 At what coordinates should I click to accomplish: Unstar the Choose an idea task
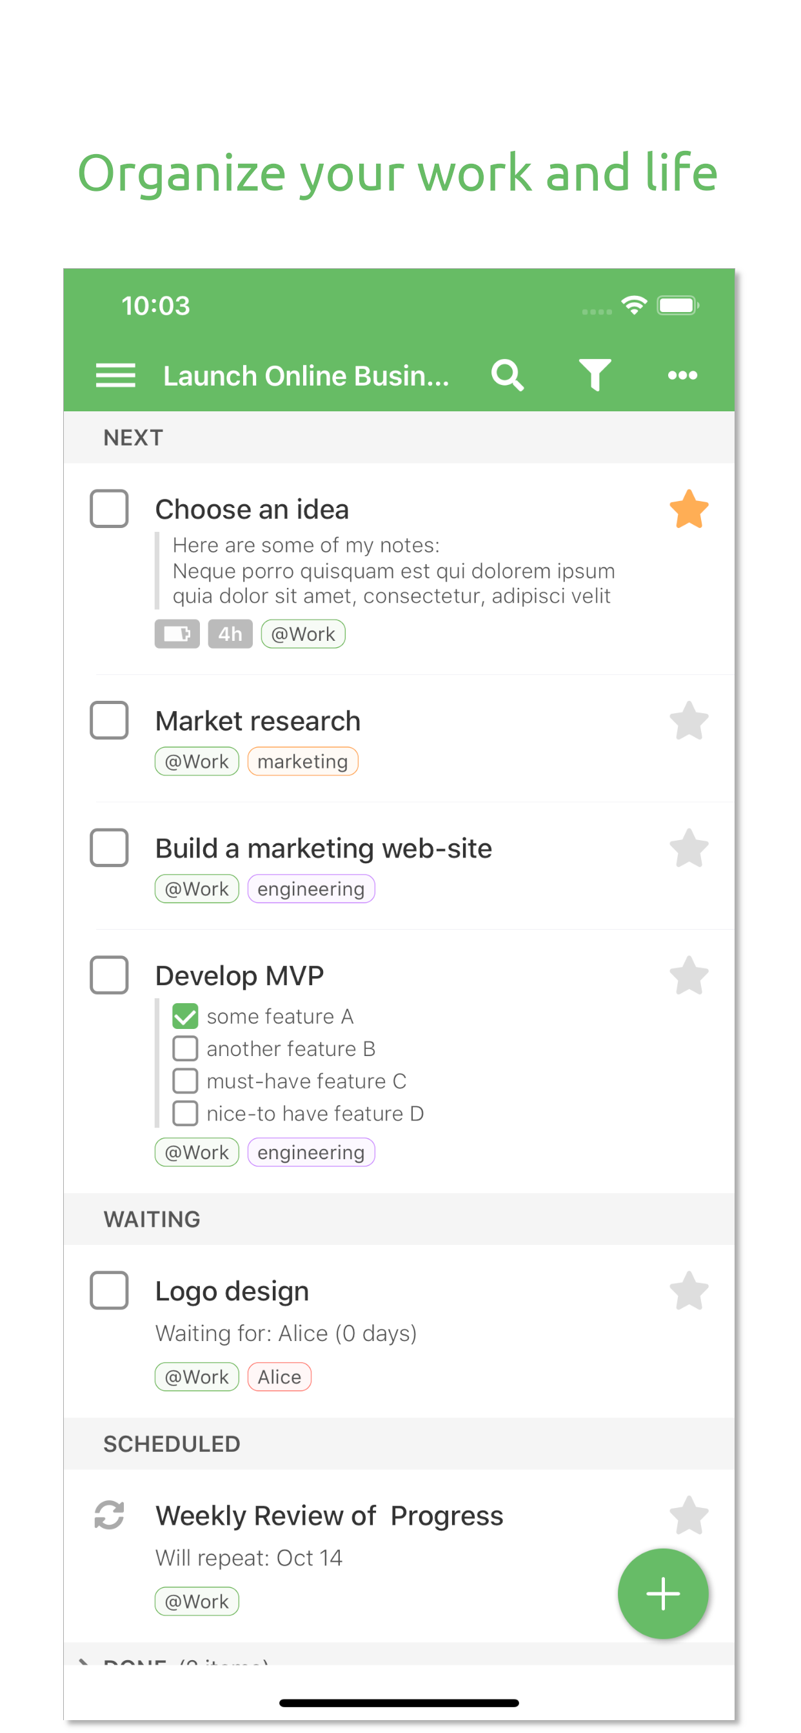tap(689, 509)
